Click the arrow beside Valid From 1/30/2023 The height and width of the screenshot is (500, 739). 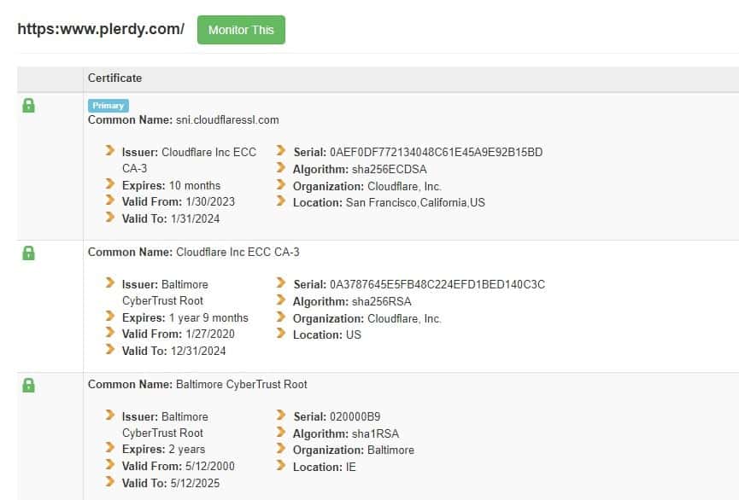110,201
